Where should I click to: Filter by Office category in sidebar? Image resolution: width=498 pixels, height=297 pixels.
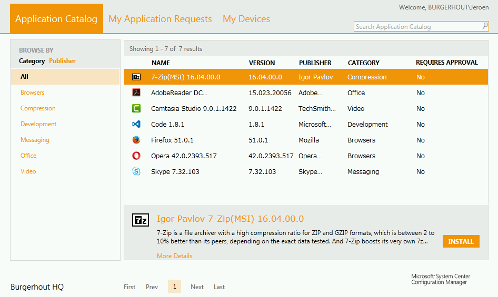(28, 156)
